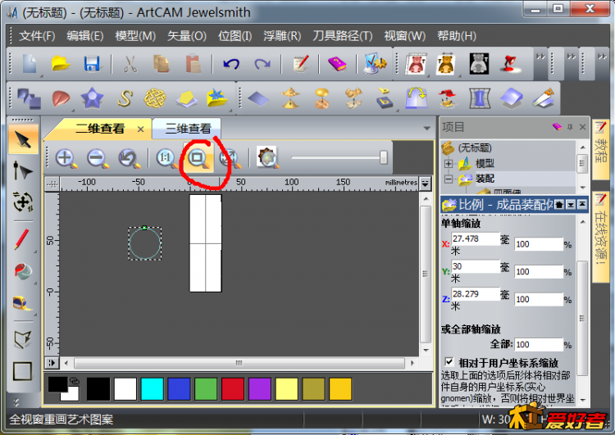Screen dimensions: 615x435
Task: Click the canvas horizontal scrollbar
Action: [239, 363]
